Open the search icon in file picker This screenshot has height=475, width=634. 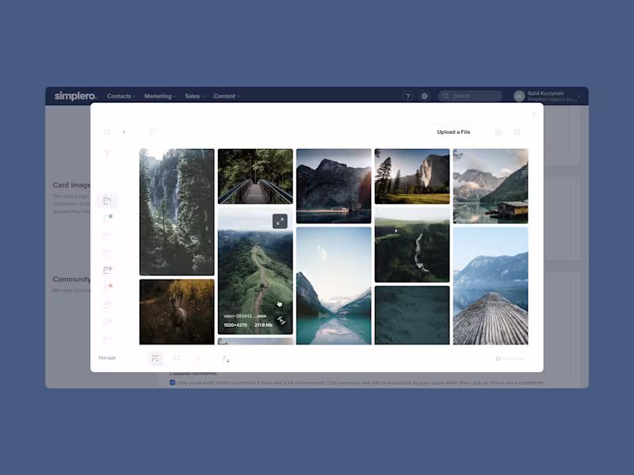(x=107, y=131)
